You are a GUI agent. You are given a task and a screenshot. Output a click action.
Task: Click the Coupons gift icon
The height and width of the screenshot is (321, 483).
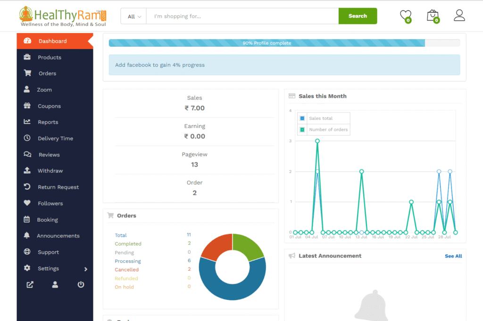tap(27, 105)
